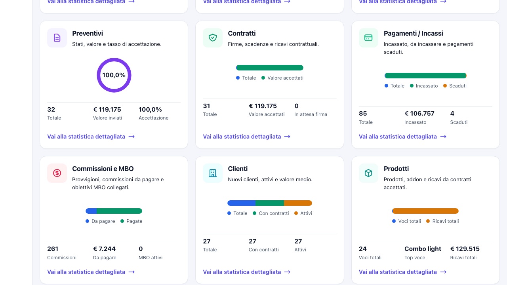The width and height of the screenshot is (507, 285).
Task: Click the green Contratti progress bar
Action: (x=270, y=68)
